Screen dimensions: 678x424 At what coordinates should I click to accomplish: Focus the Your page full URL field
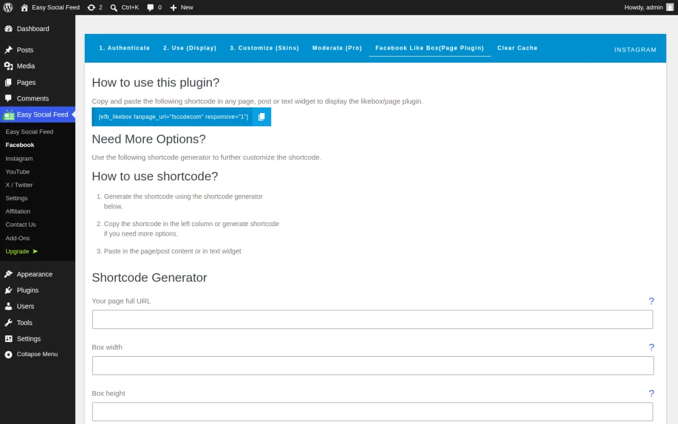pos(372,319)
